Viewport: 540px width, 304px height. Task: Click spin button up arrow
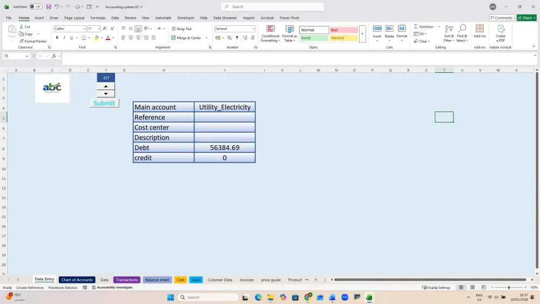pos(106,86)
